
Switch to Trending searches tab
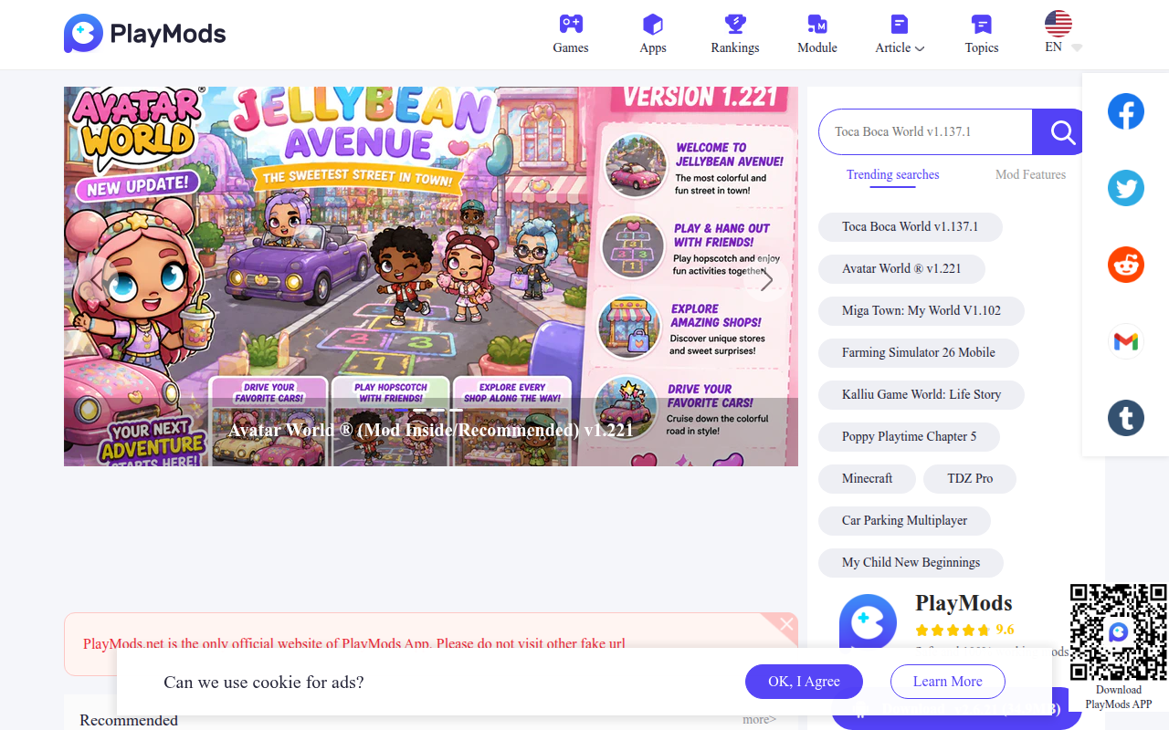coord(892,174)
